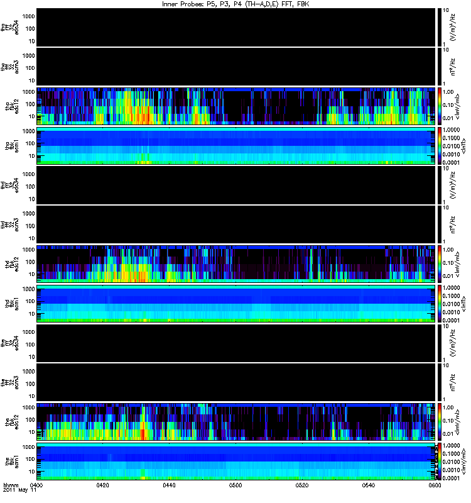Select the empty tha fff 32 edc34 panel
The width and height of the screenshot is (471, 503).
(x=236, y=27)
